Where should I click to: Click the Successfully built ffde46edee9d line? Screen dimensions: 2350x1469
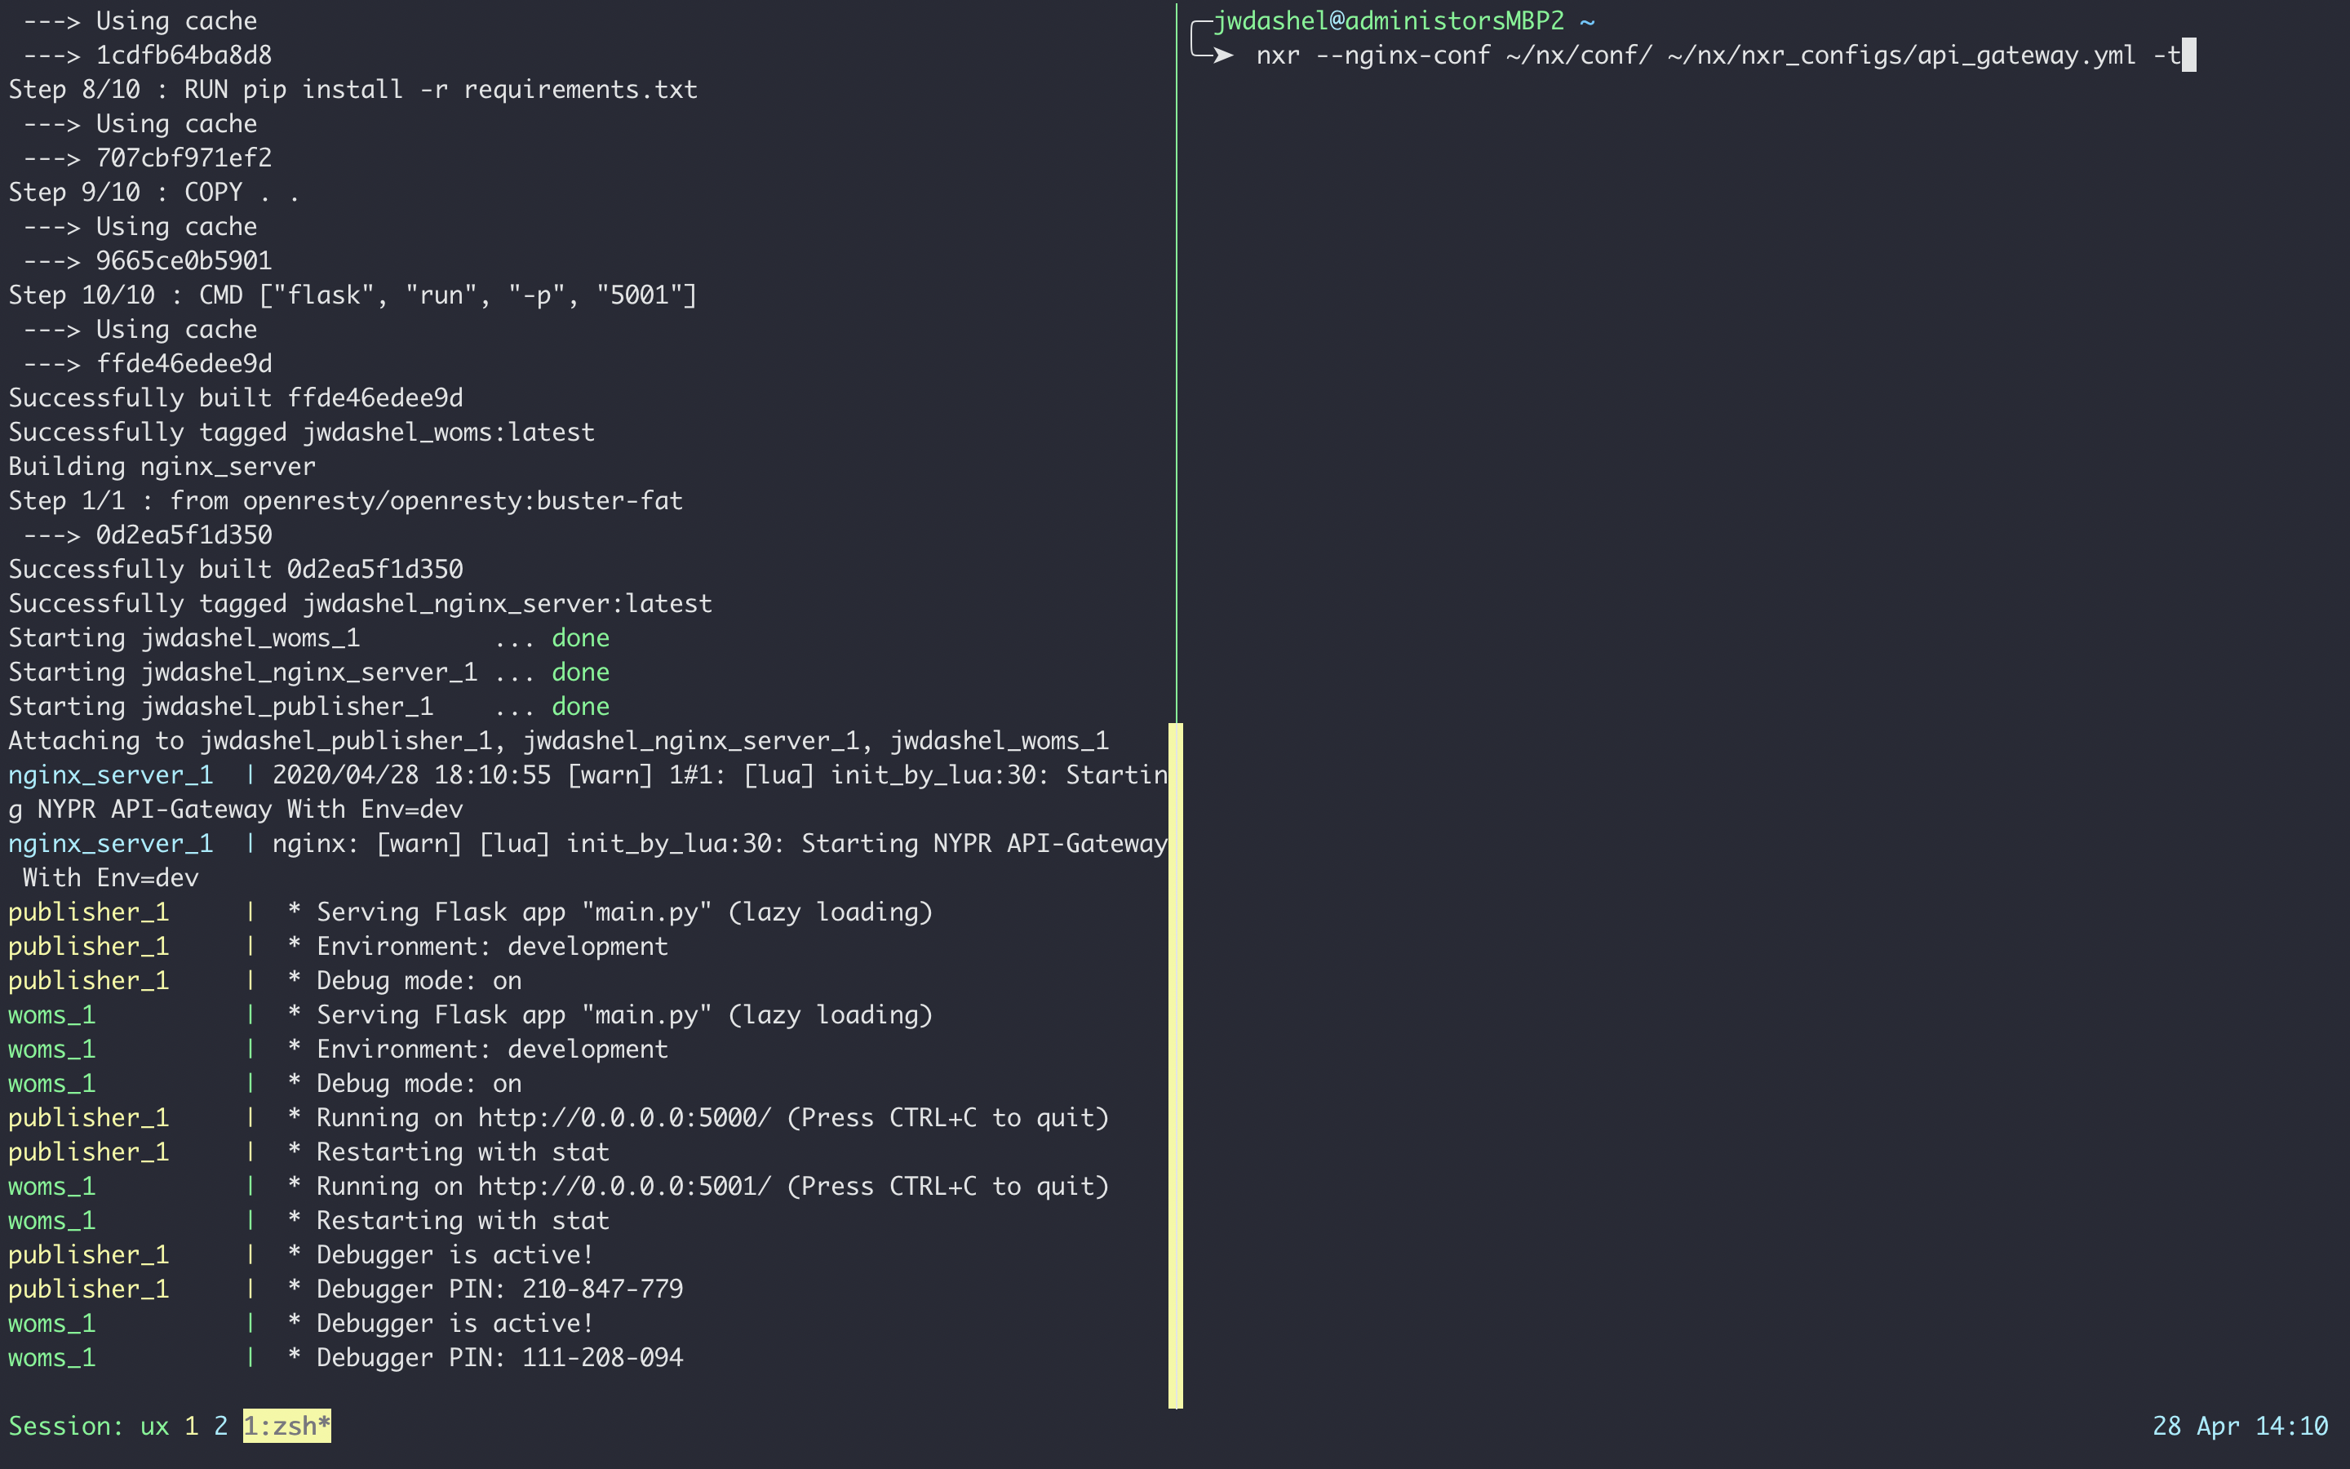click(x=235, y=397)
